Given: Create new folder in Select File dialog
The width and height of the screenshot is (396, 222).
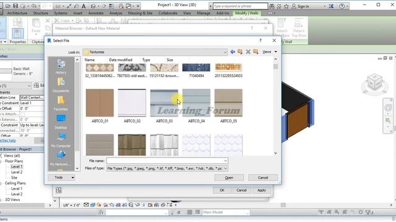Looking at the screenshot, I should [256, 52].
